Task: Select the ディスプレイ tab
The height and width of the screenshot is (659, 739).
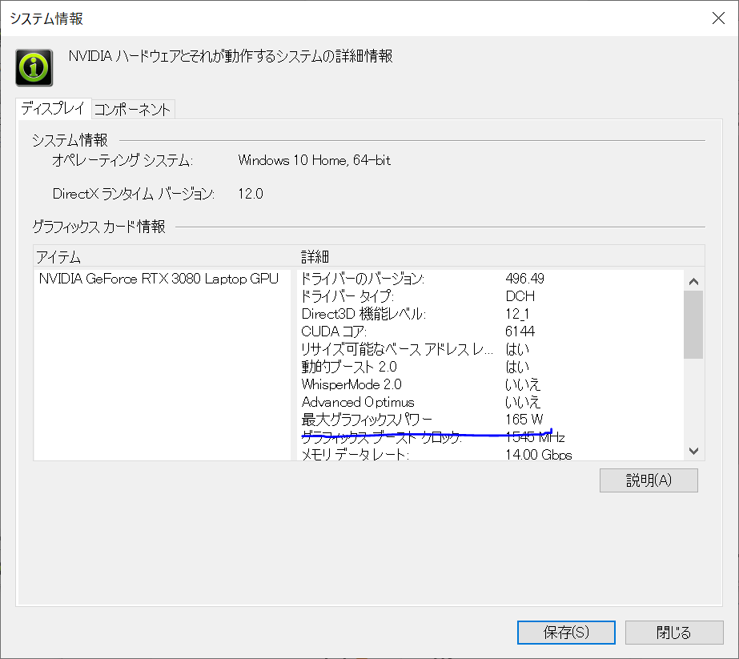Action: pos(53,108)
